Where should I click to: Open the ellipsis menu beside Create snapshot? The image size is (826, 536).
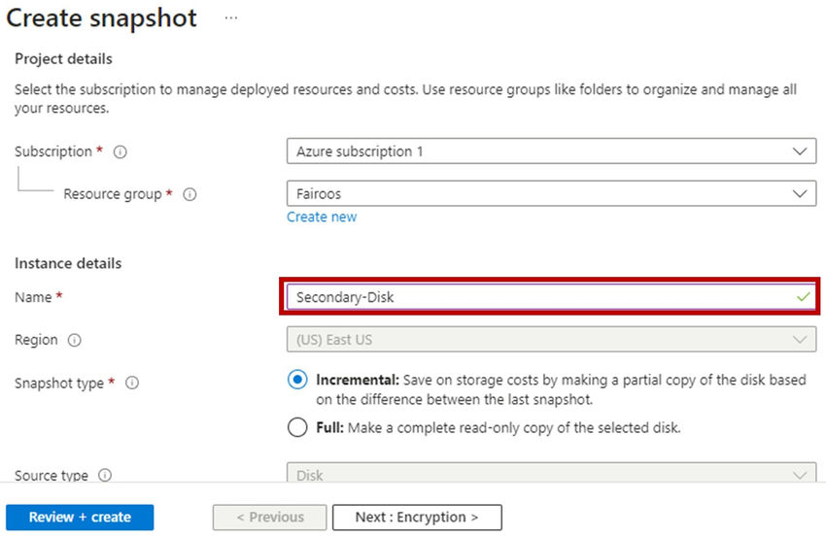[x=230, y=17]
